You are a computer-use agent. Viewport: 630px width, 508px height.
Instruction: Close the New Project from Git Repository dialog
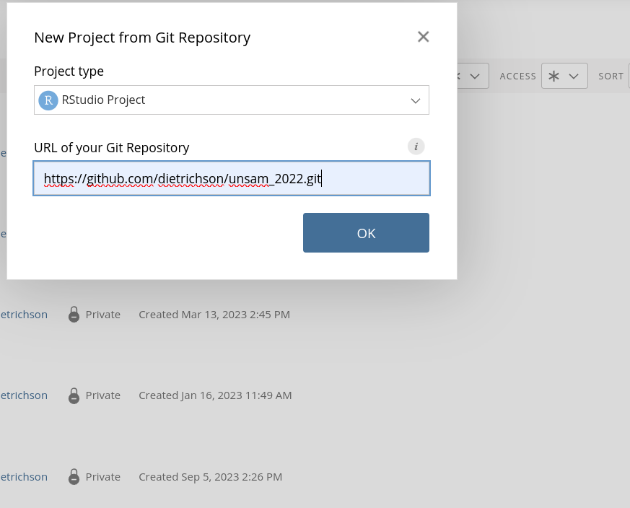423,37
